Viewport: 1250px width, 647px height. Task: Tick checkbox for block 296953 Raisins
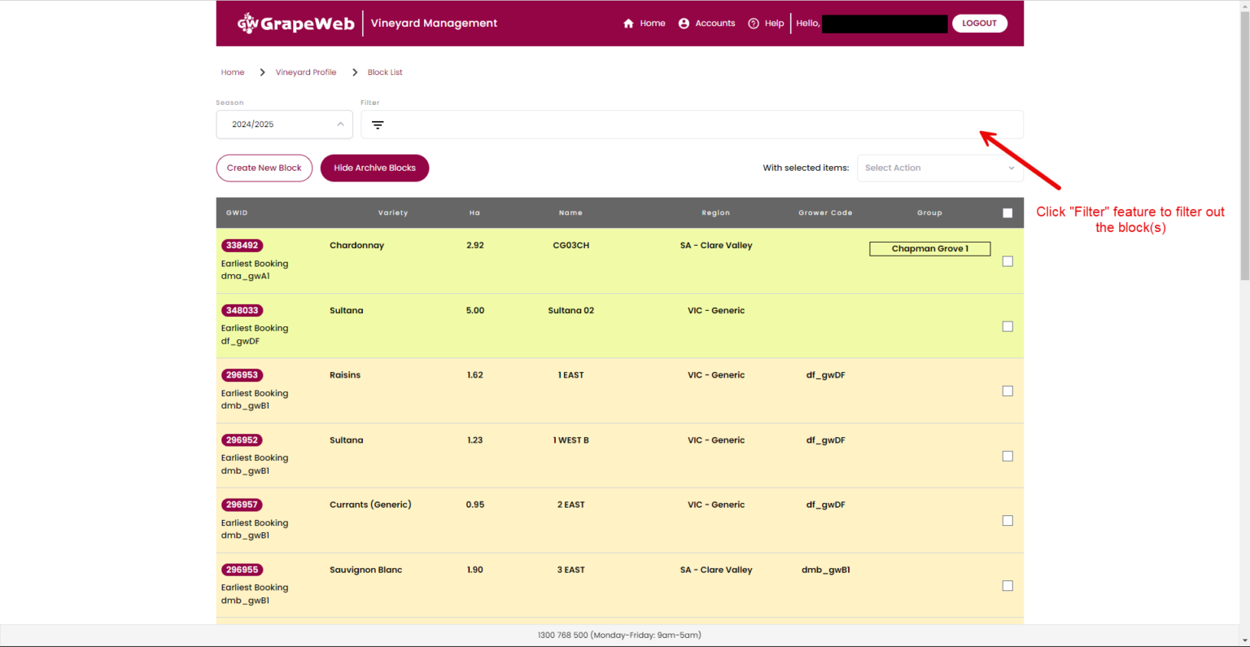(1007, 391)
